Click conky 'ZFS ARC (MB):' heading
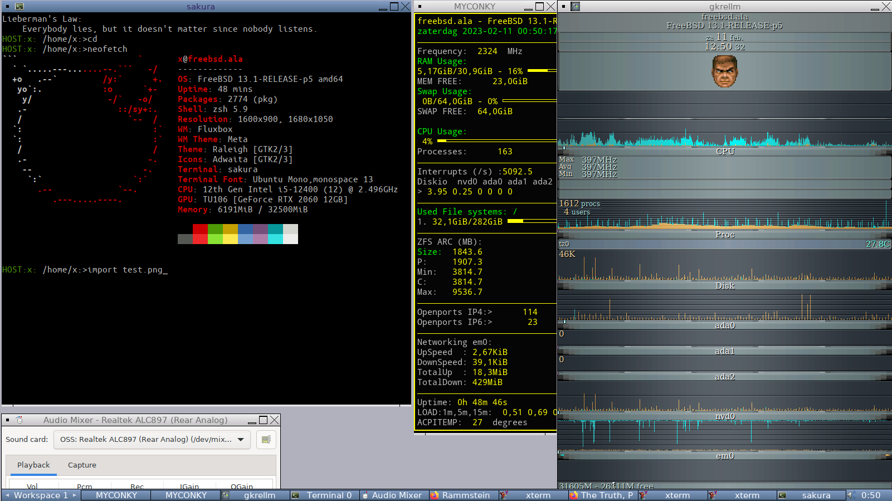This screenshot has width=892, height=501. pos(449,242)
